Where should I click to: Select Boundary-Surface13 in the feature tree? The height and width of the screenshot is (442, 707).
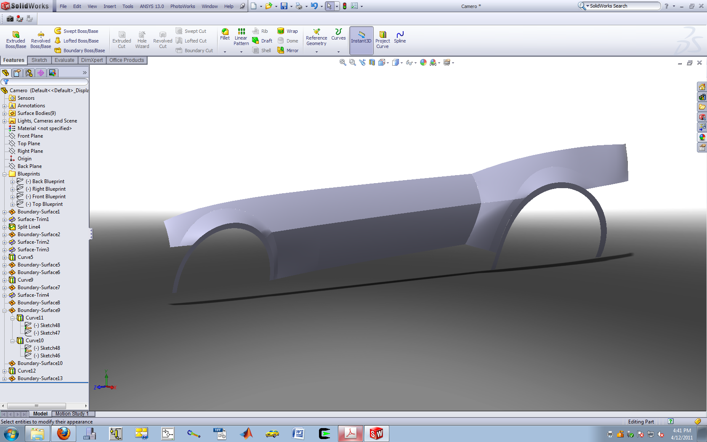[40, 378]
